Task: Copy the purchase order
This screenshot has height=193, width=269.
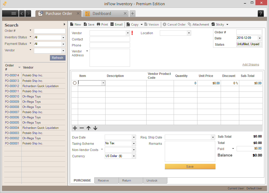Action: 133,25
